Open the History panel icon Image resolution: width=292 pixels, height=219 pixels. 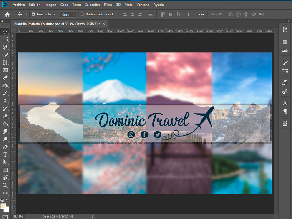(285, 30)
